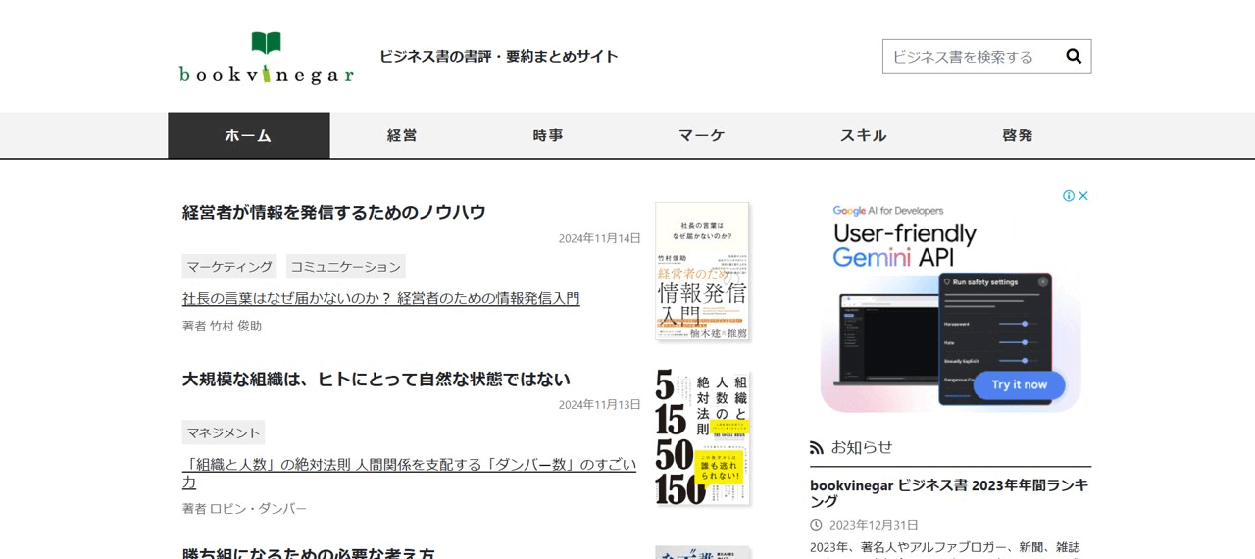1255x559 pixels.
Task: Click the お知らせ RSS feed icon
Action: [x=817, y=448]
